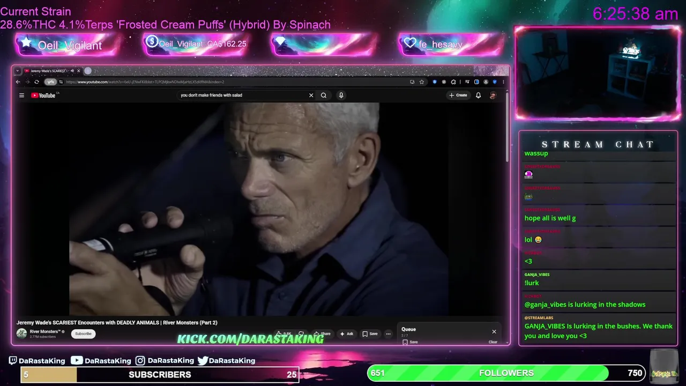Click the 'wassup' chat message
Screen dimensions: 686x386
[x=536, y=153]
